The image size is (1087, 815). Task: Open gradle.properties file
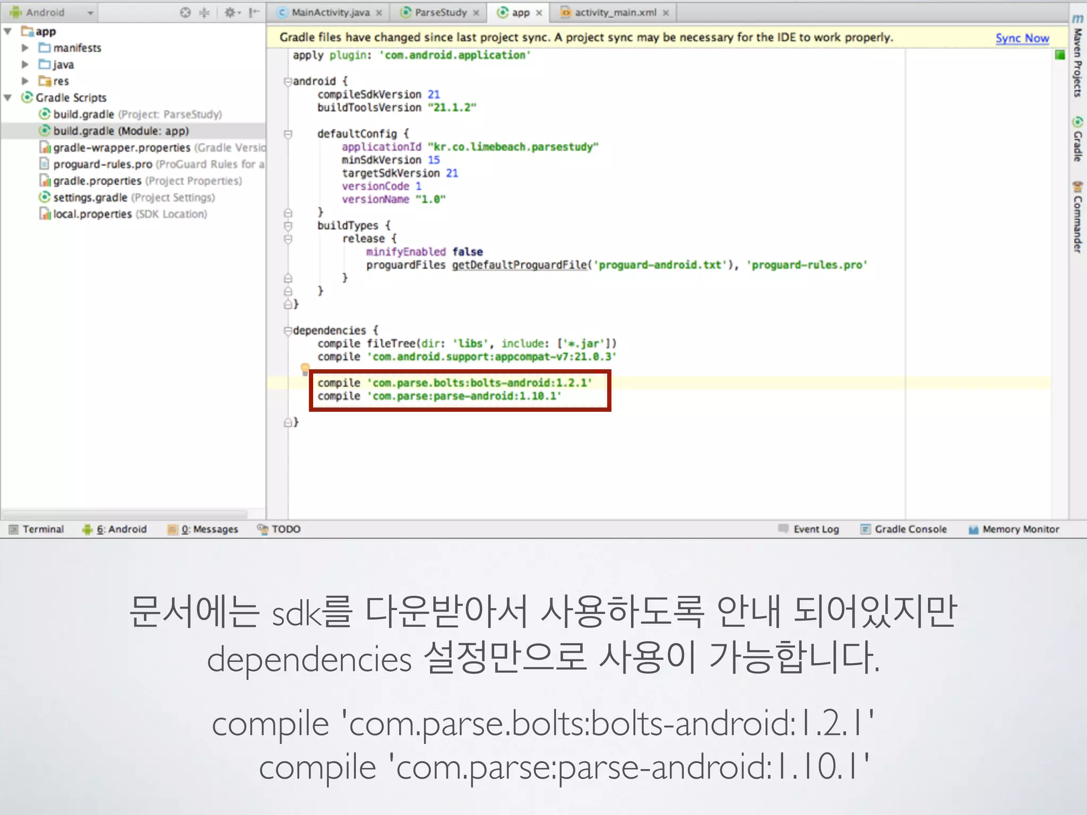(140, 180)
